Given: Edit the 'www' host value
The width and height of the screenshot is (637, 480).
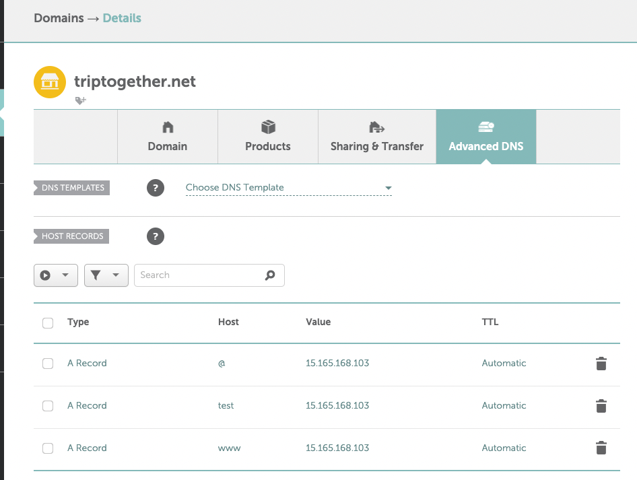Looking at the screenshot, I should [x=229, y=448].
